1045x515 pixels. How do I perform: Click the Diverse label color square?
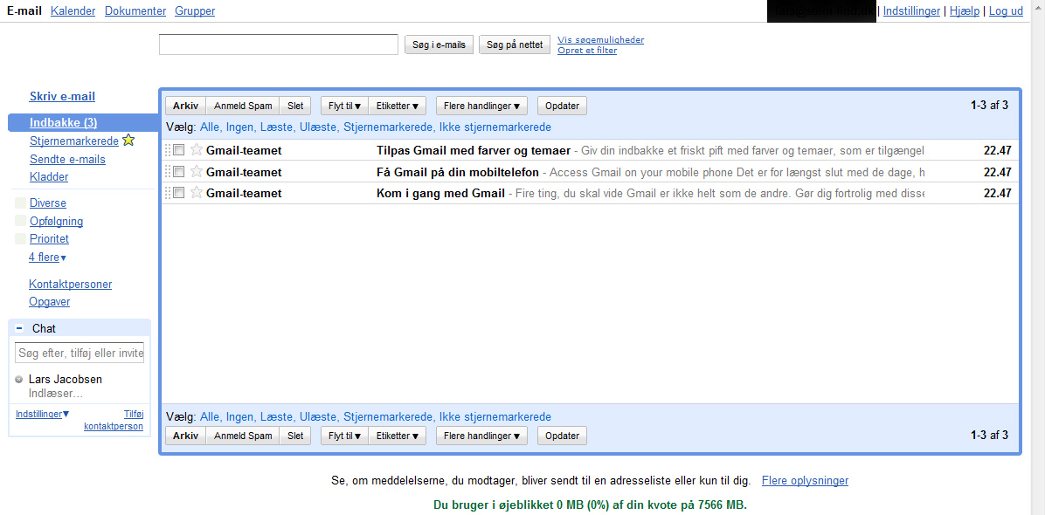21,203
